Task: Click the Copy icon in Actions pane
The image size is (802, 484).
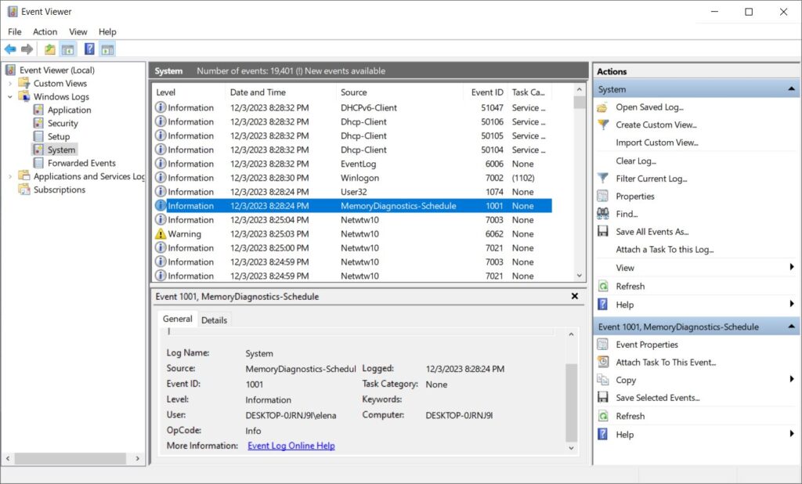Action: [x=603, y=380]
